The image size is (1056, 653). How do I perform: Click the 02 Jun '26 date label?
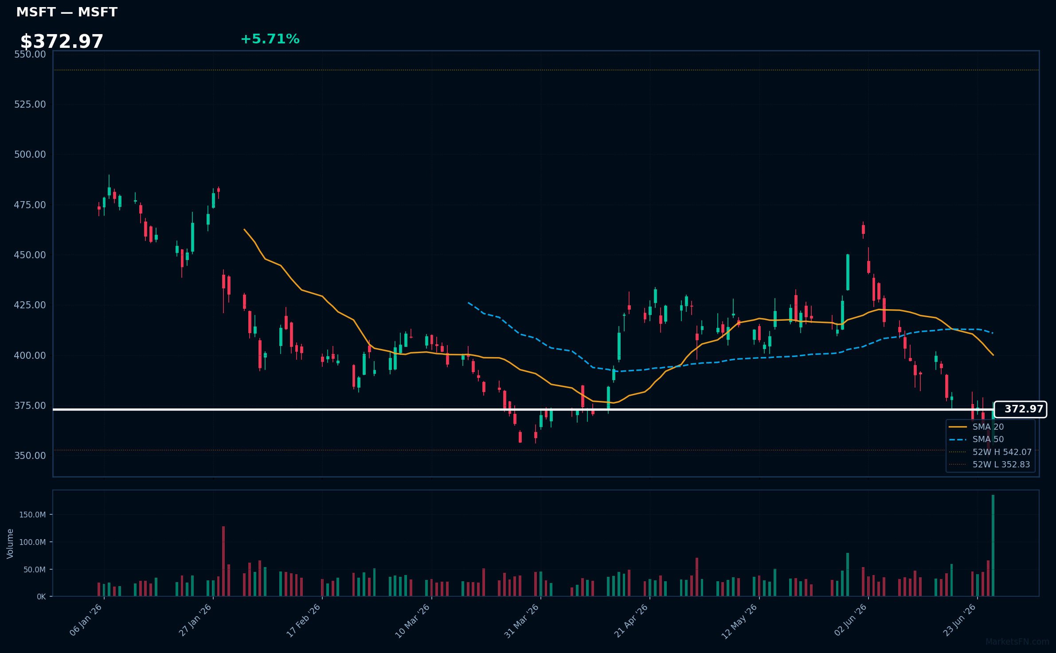click(850, 620)
